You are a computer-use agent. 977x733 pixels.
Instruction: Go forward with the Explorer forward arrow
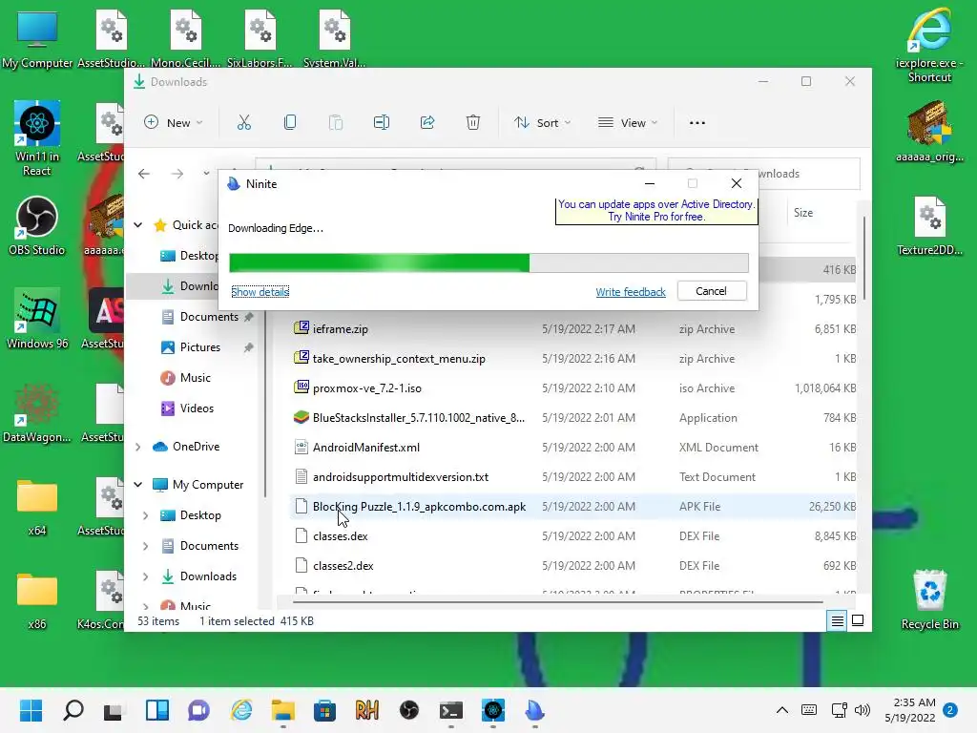[177, 174]
